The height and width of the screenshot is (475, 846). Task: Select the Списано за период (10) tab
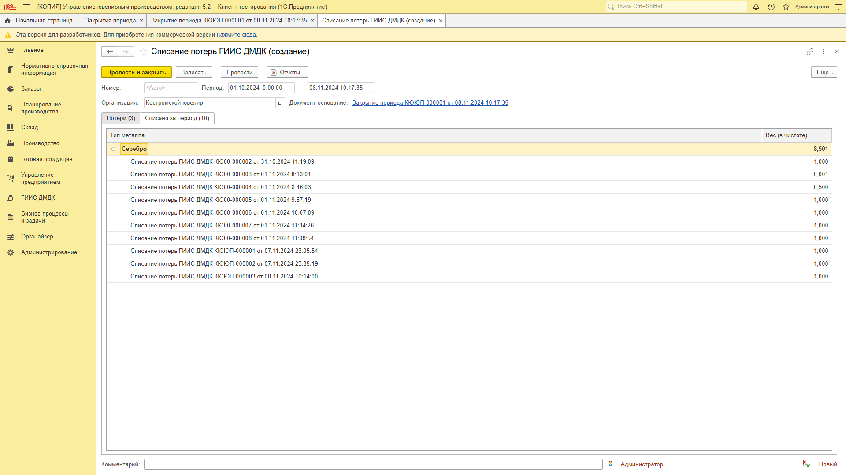click(177, 118)
